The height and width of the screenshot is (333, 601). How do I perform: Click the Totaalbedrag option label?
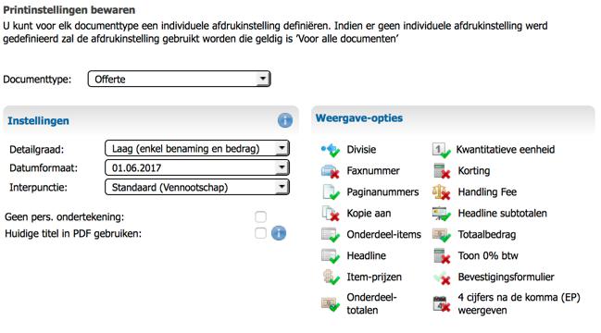click(487, 235)
